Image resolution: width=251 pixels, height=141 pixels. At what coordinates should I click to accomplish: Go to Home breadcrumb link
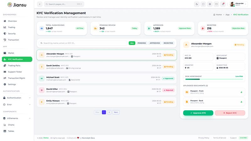[217, 14]
